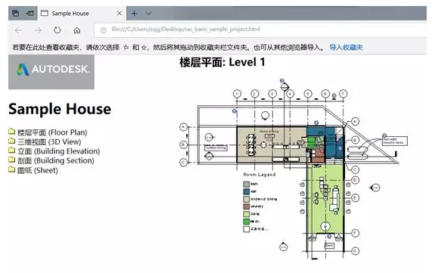Click the favorites bar hint text

pos(169,48)
